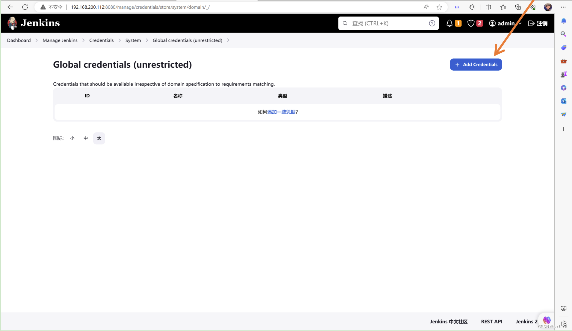This screenshot has width=572, height=331.
Task: Add page to favorites star icon
Action: pos(439,7)
